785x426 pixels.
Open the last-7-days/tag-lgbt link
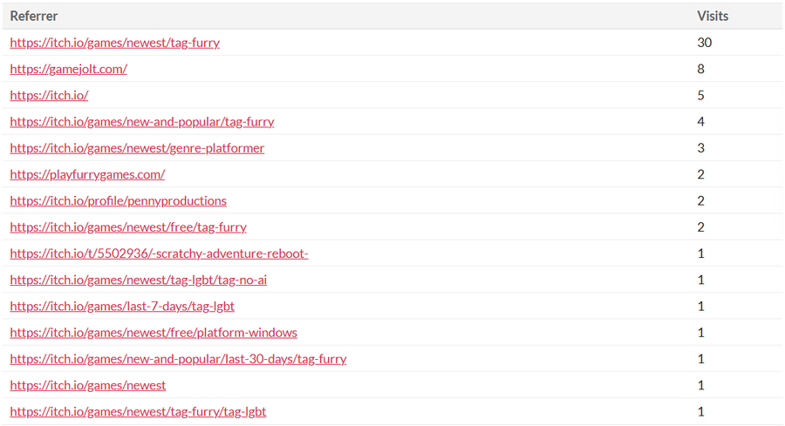[122, 306]
